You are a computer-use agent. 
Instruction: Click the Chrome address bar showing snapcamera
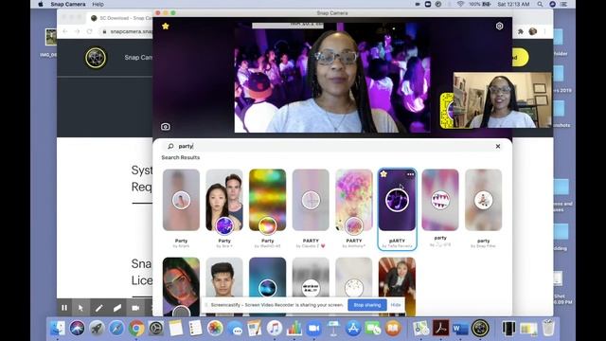coord(128,31)
